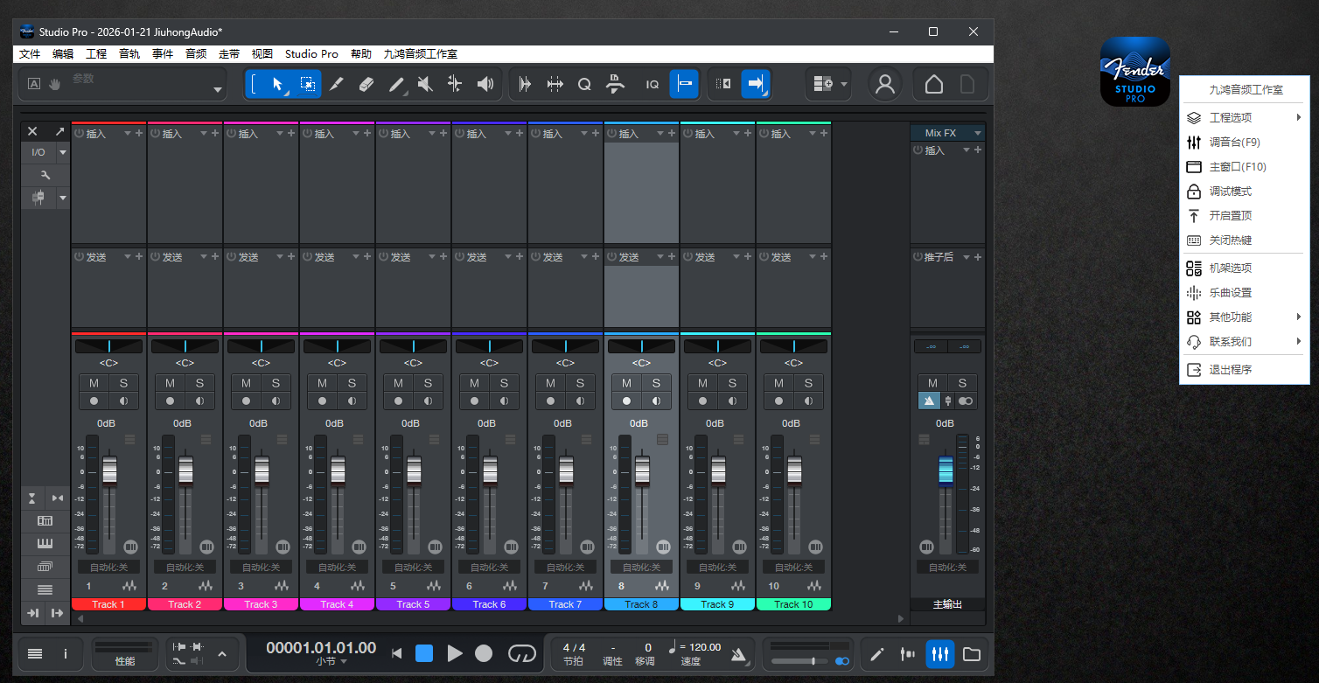
Task: Click the metronome icon in transport
Action: point(739,653)
